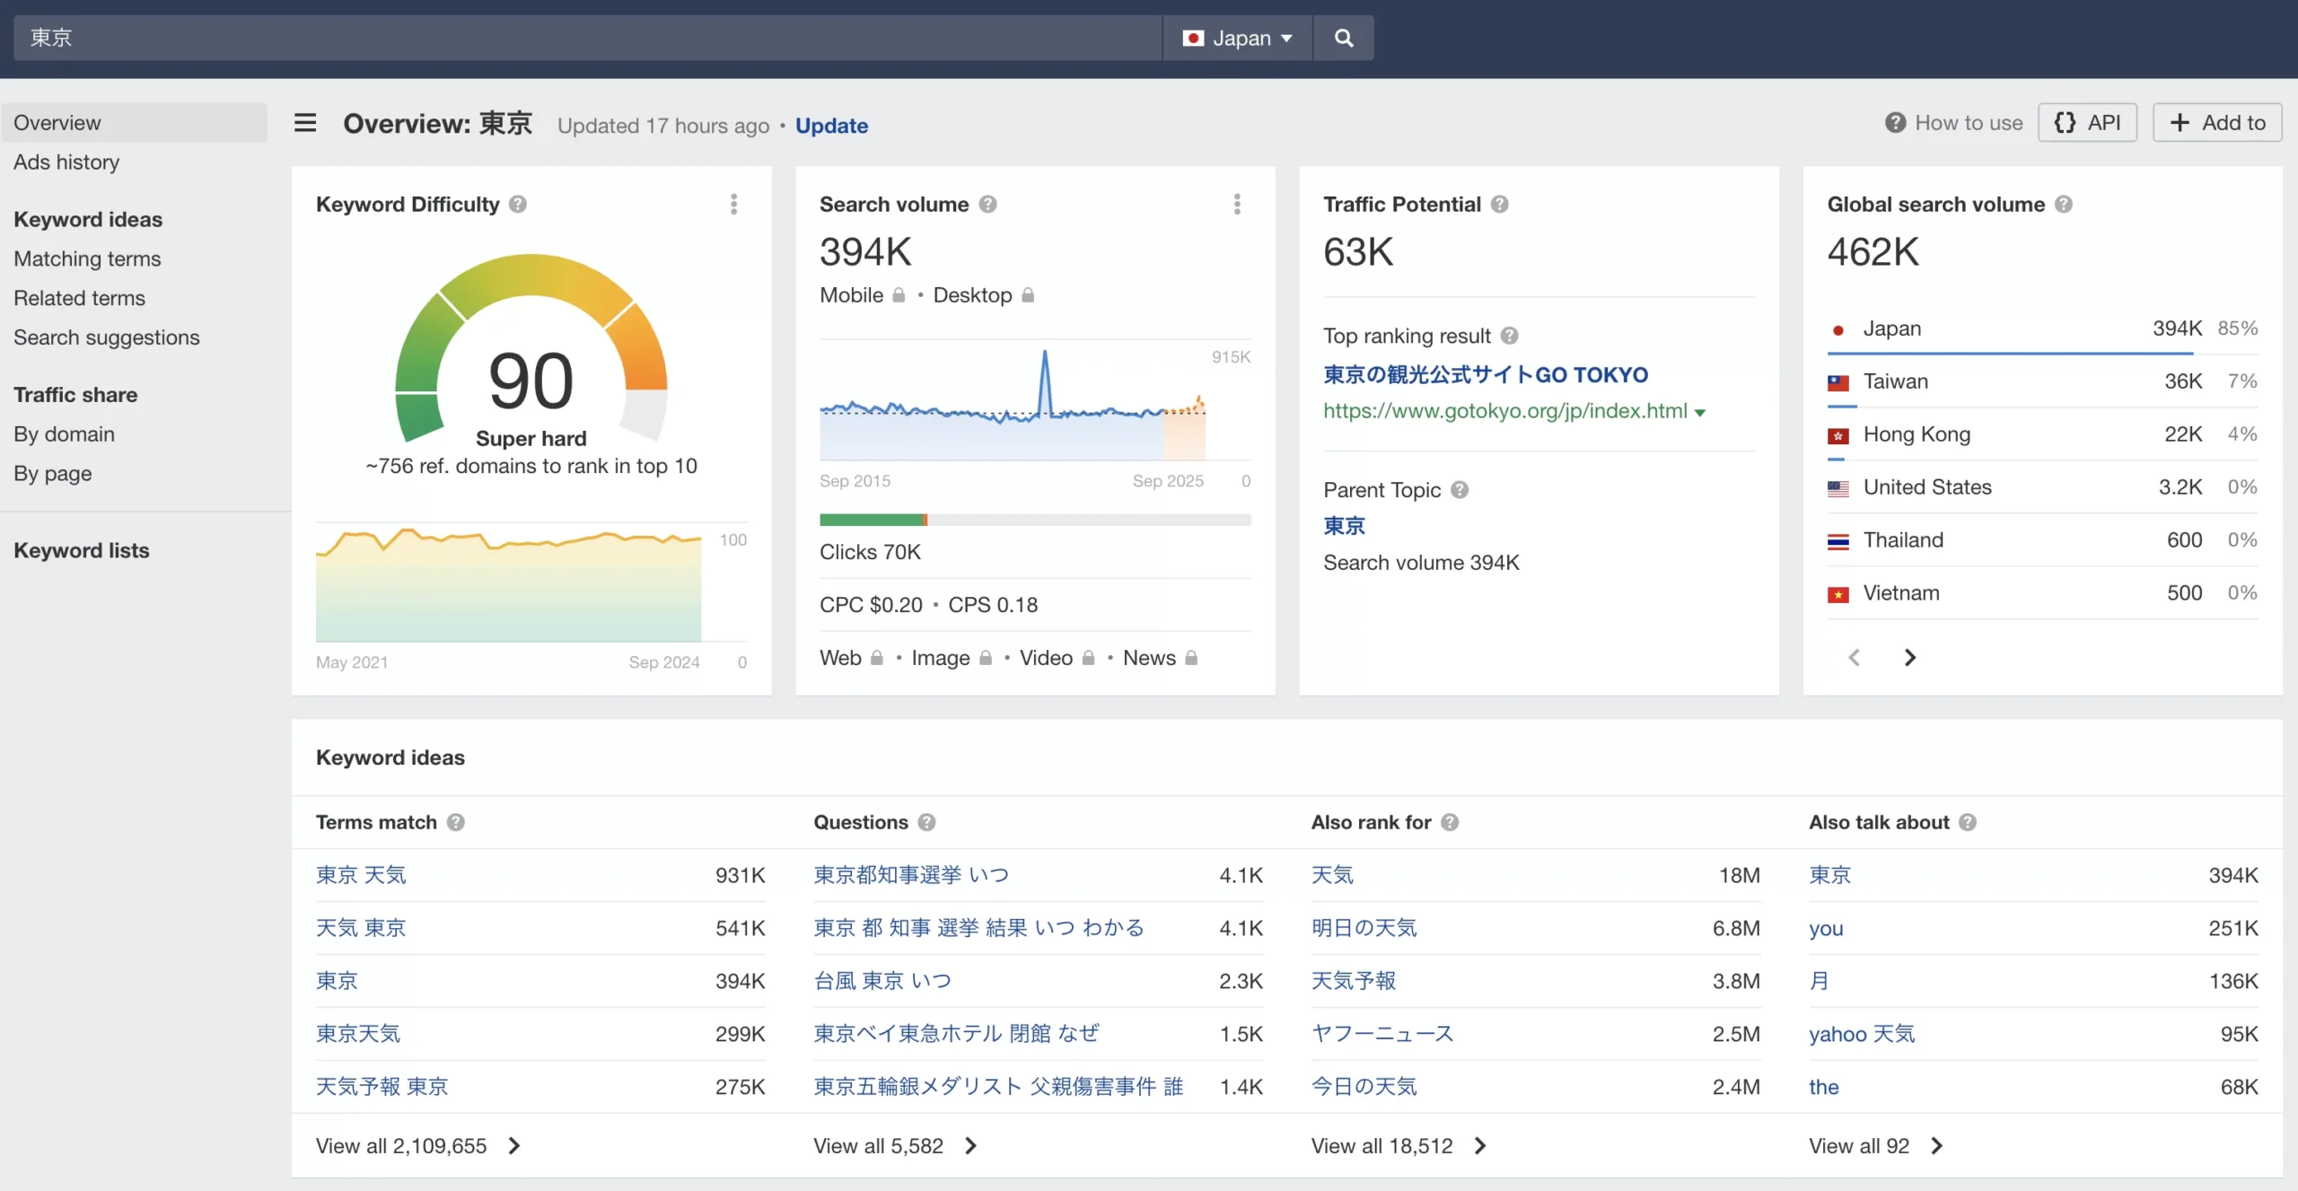Open the Japan country dropdown
The height and width of the screenshot is (1191, 2298).
1237,38
